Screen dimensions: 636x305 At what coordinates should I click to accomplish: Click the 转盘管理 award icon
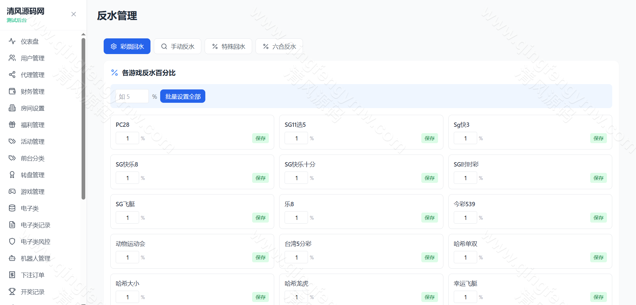[12, 175]
